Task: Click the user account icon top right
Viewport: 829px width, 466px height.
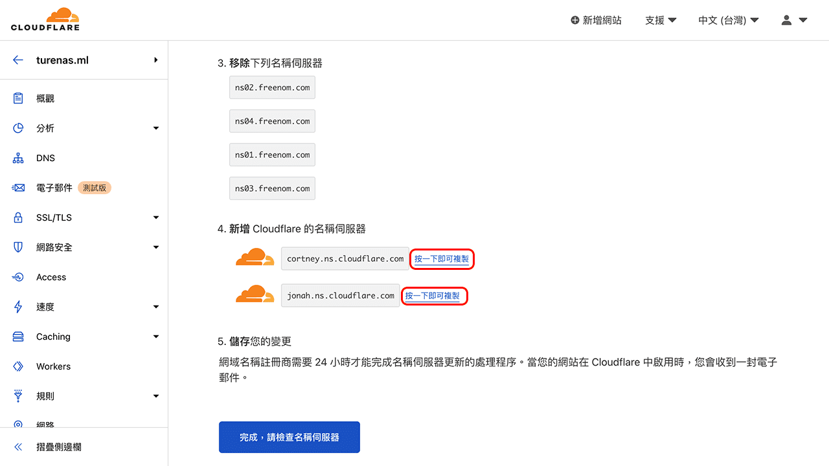Action: pyautogui.click(x=786, y=20)
